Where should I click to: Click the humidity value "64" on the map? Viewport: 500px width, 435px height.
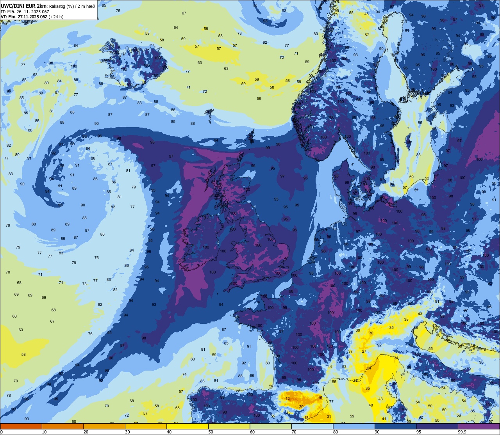pos(176,27)
